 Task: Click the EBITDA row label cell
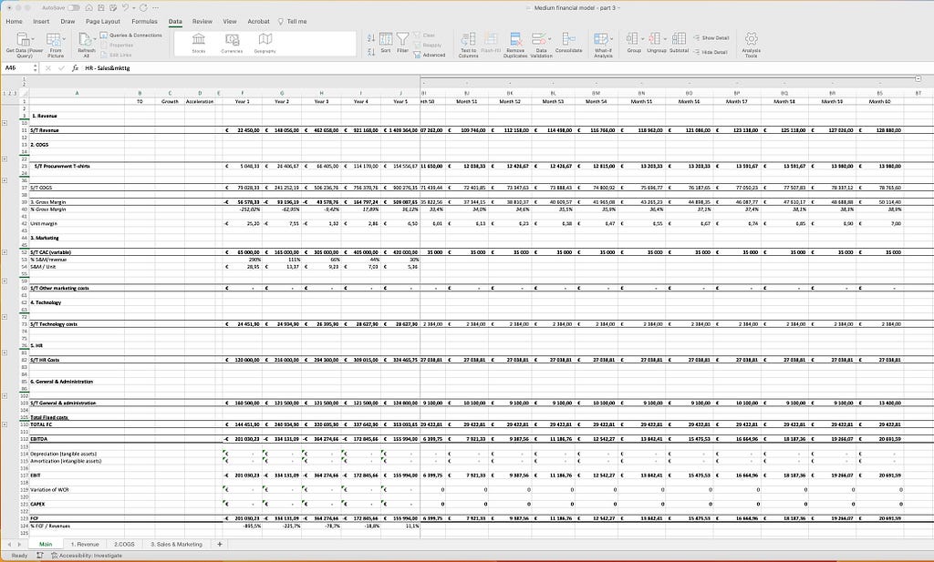(77, 440)
